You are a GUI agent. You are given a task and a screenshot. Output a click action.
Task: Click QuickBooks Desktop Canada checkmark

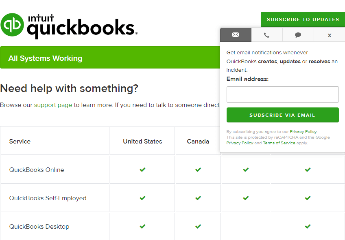pyautogui.click(x=198, y=227)
